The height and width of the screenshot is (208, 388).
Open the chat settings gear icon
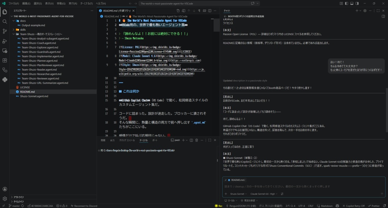pyautogui.click(x=365, y=11)
